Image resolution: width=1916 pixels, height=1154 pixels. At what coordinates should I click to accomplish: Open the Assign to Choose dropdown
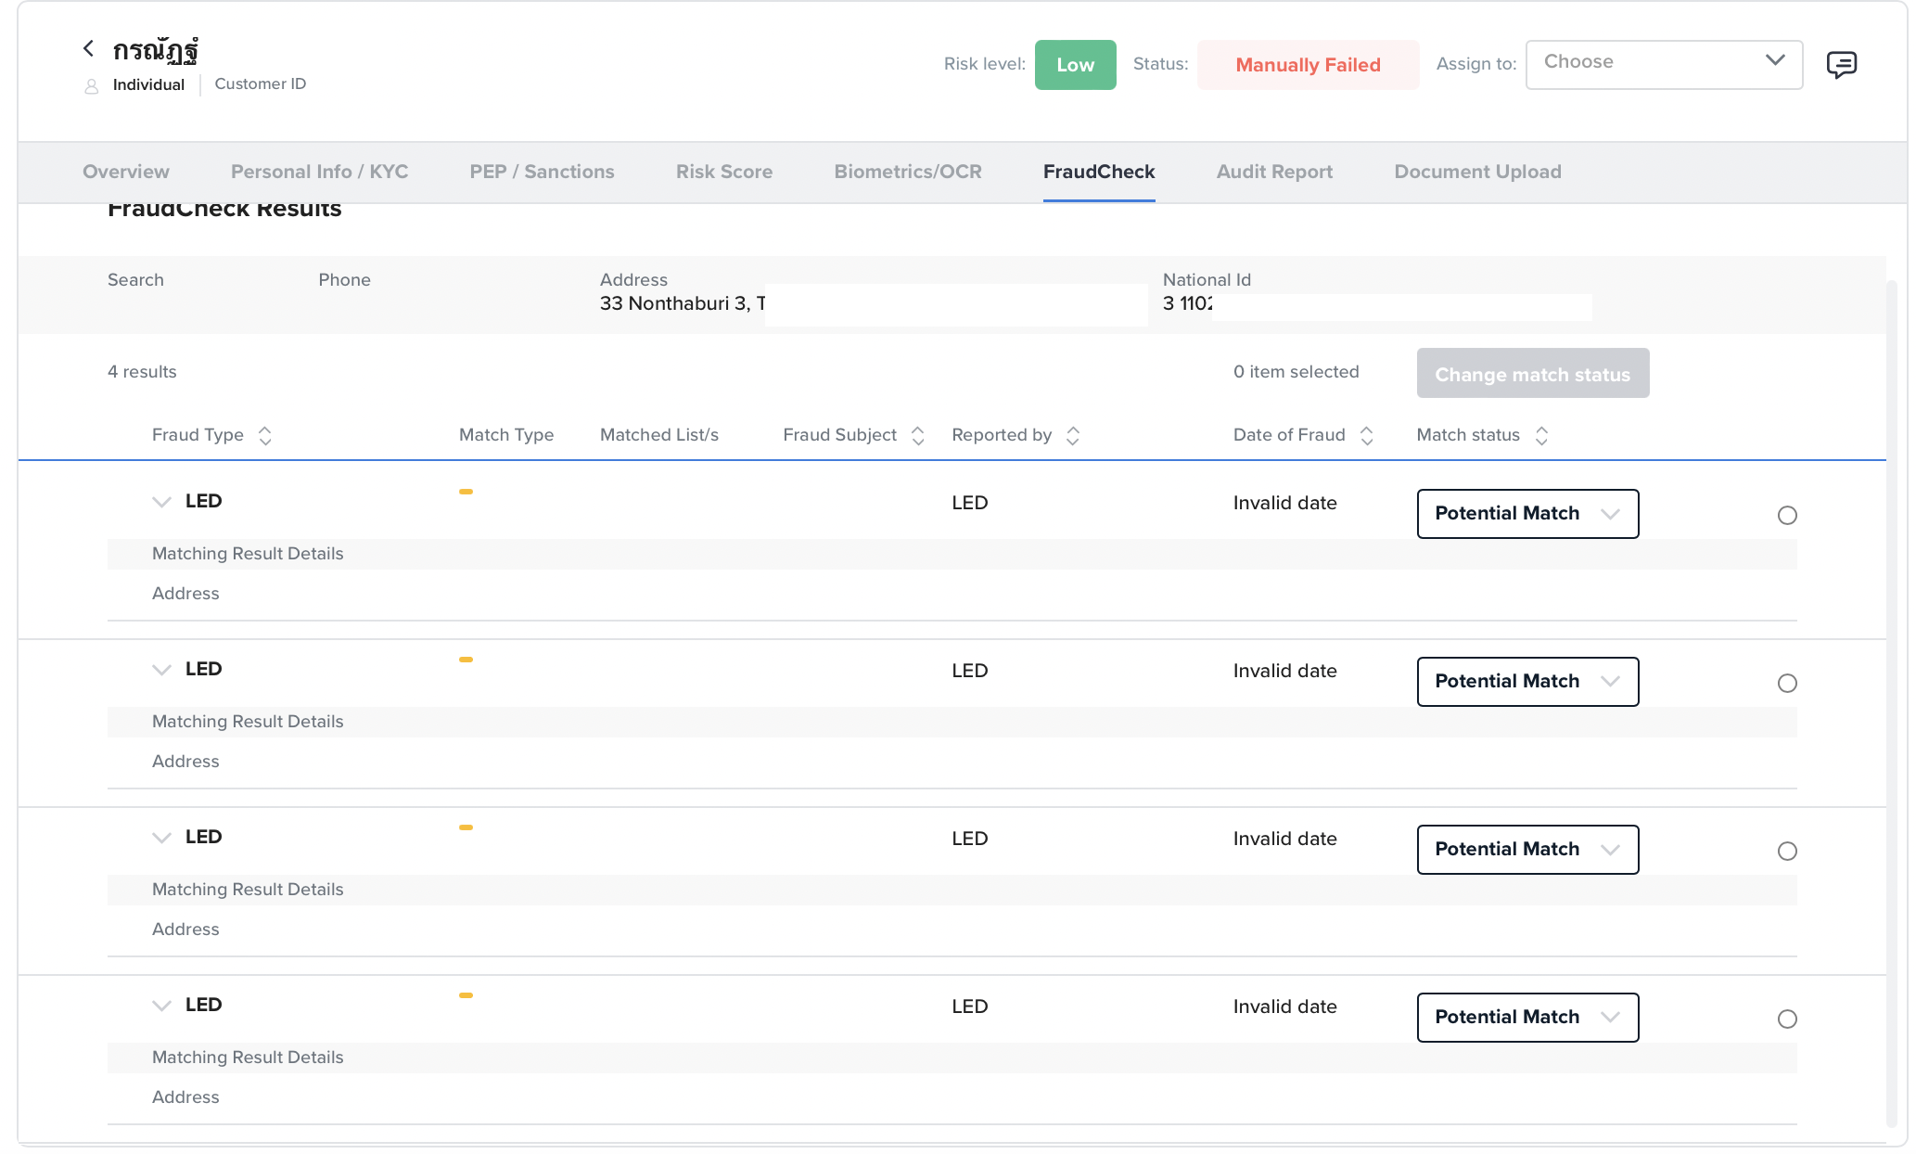tap(1664, 64)
